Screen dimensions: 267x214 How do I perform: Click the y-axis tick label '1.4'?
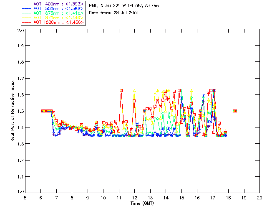point(20,127)
